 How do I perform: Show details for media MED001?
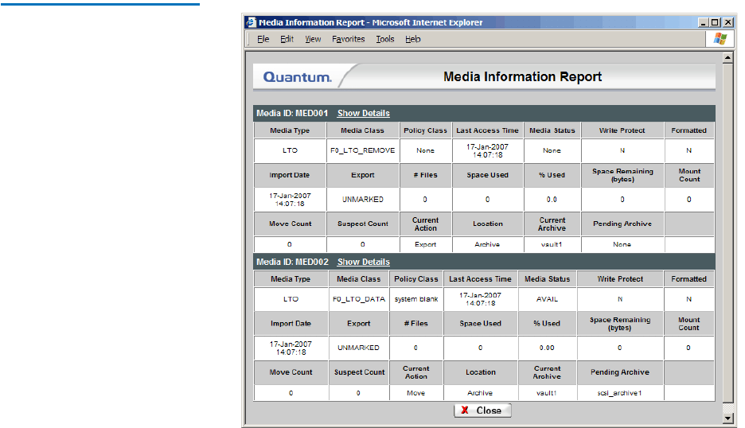pos(363,114)
